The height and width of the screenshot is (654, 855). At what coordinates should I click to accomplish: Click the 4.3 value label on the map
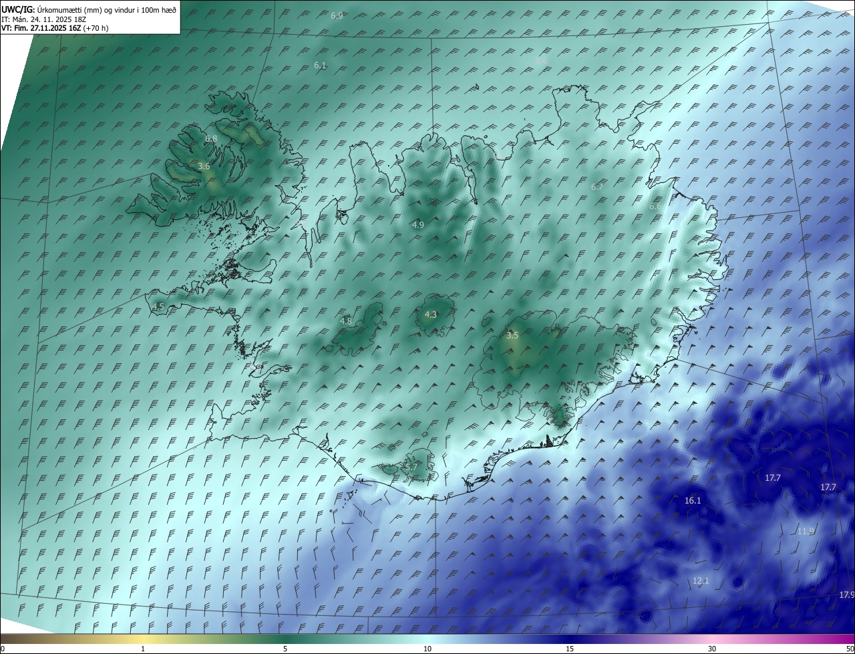click(x=431, y=314)
